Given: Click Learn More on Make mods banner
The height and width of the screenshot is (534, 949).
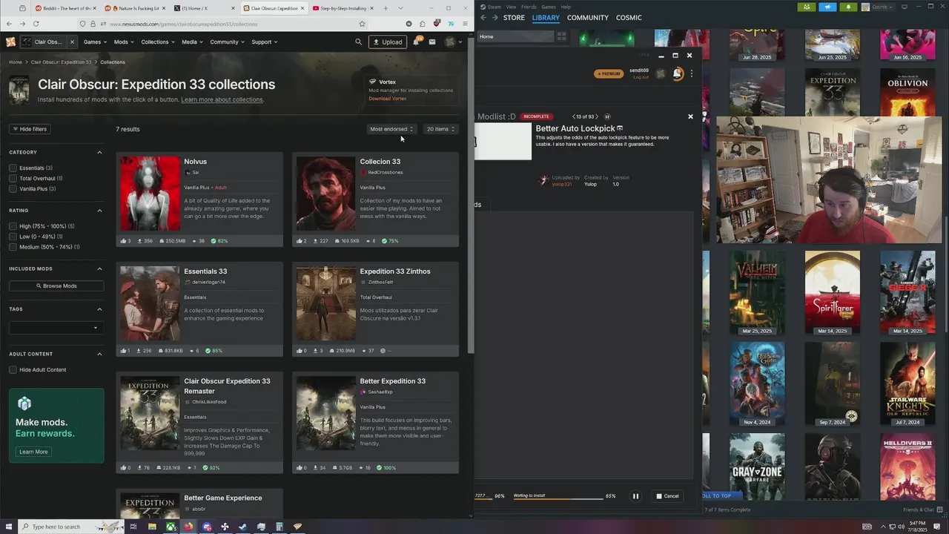Looking at the screenshot, I should pyautogui.click(x=33, y=452).
